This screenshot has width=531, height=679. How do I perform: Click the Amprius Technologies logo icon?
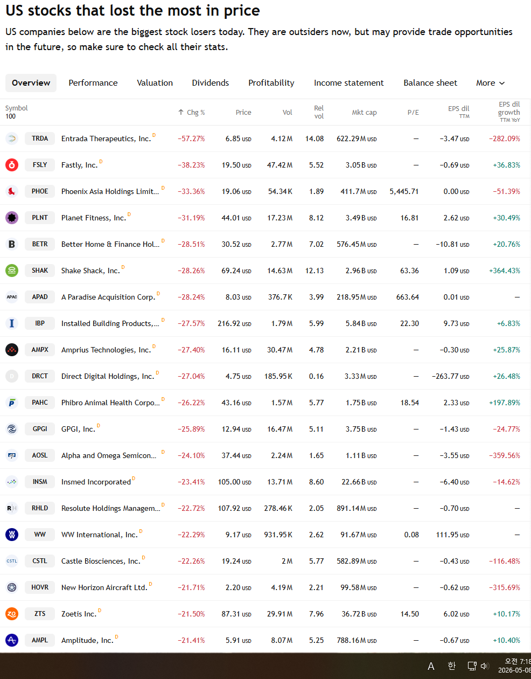[x=12, y=350]
